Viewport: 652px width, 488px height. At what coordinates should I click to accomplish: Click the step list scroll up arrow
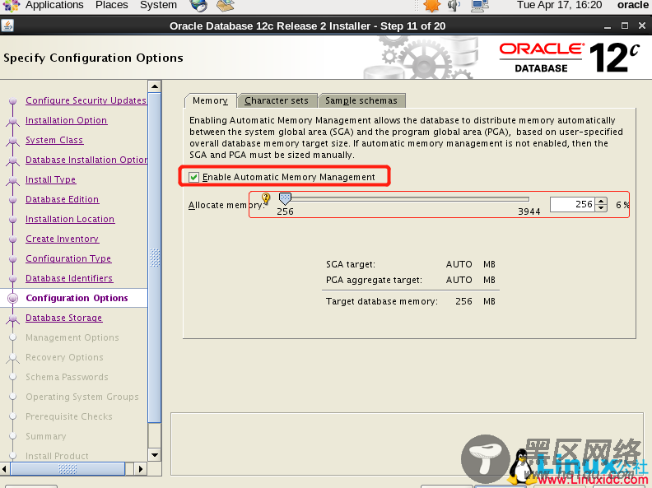click(154, 86)
